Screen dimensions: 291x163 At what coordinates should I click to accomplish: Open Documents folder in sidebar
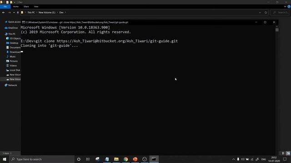pyautogui.click(x=13, y=48)
